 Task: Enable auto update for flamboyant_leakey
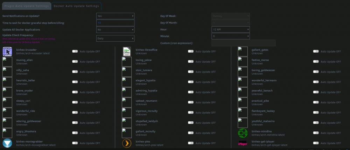click(316, 112)
